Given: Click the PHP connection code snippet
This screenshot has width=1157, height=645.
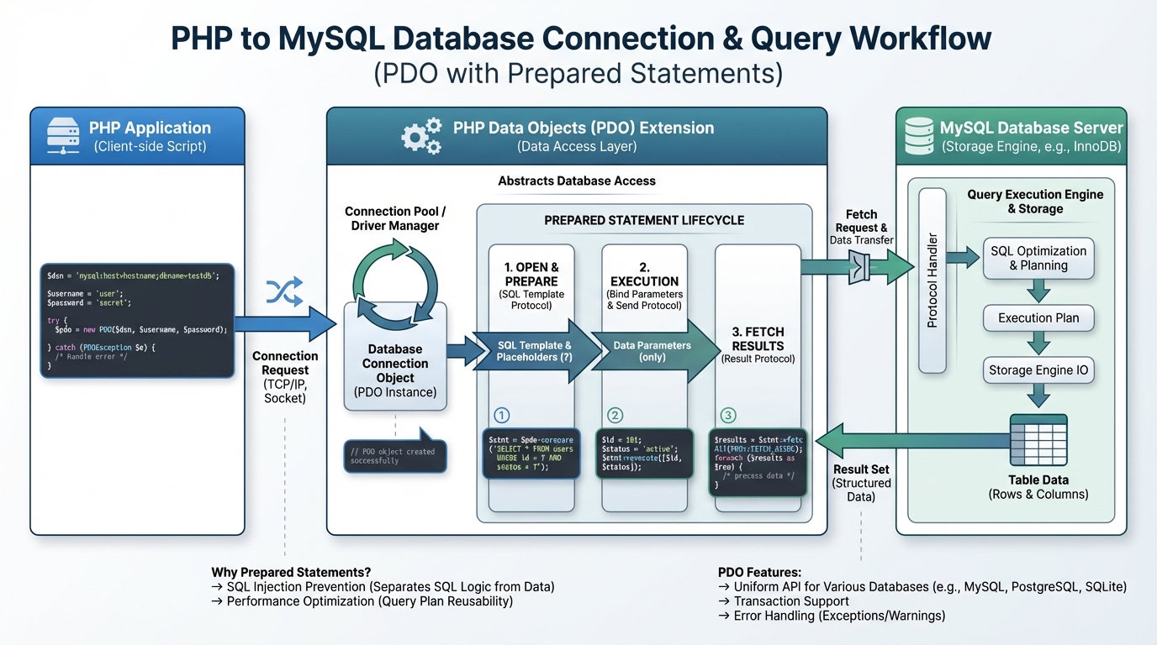Looking at the screenshot, I should (137, 319).
